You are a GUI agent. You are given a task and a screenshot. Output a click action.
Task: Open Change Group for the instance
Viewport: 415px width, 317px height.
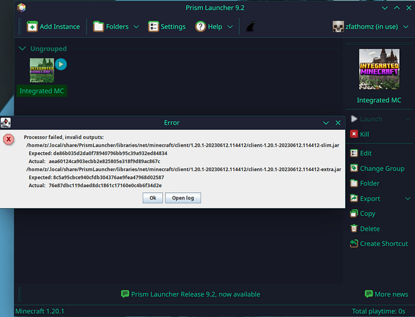(x=377, y=169)
